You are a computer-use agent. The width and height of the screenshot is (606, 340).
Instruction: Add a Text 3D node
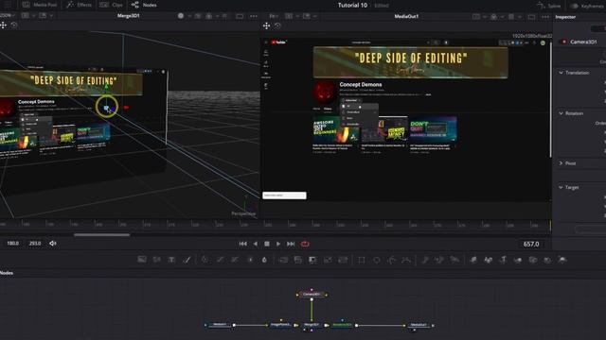pos(503,260)
